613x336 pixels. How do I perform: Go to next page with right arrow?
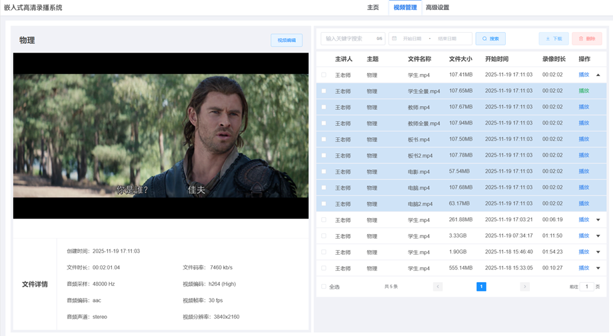pos(525,287)
